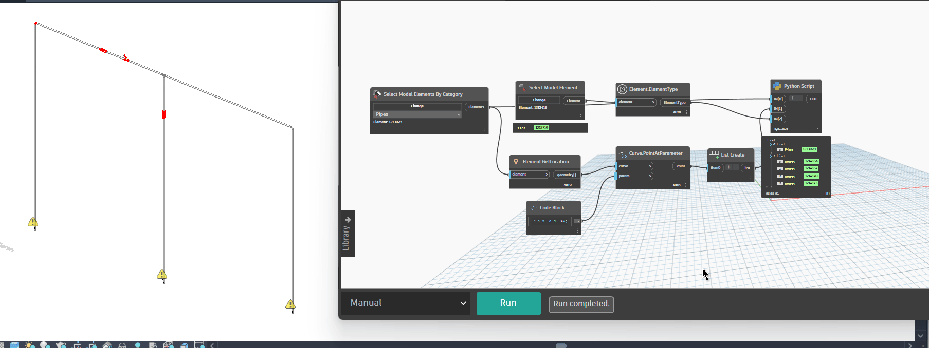Remove an input port from the Python Script node
The width and height of the screenshot is (929, 348).
point(799,98)
